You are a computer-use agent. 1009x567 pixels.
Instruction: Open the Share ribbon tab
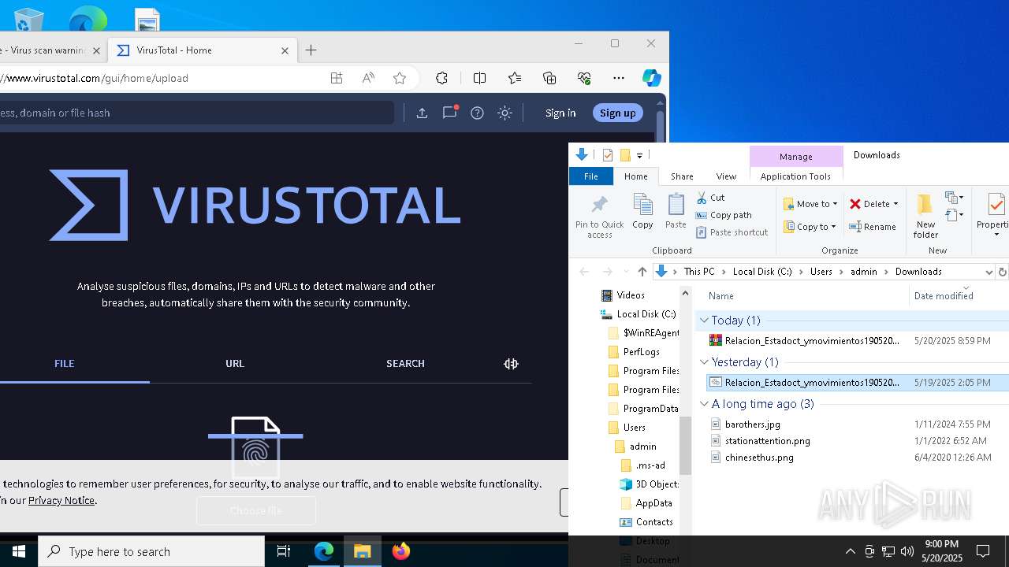pyautogui.click(x=682, y=176)
